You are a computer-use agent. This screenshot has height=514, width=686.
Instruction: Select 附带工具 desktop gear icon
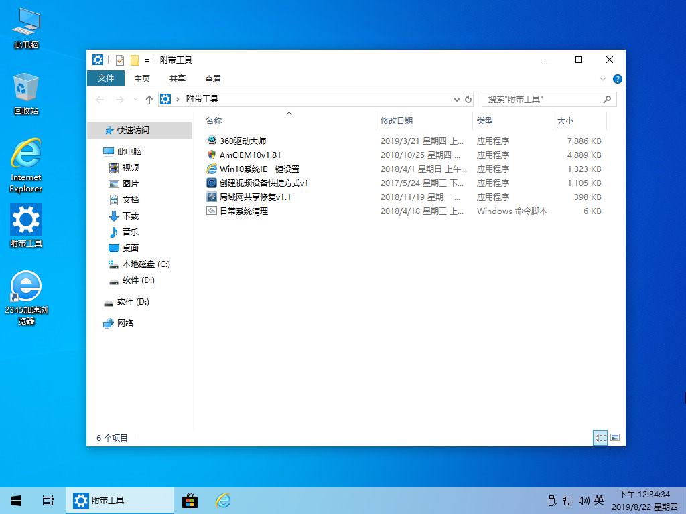[x=26, y=226]
